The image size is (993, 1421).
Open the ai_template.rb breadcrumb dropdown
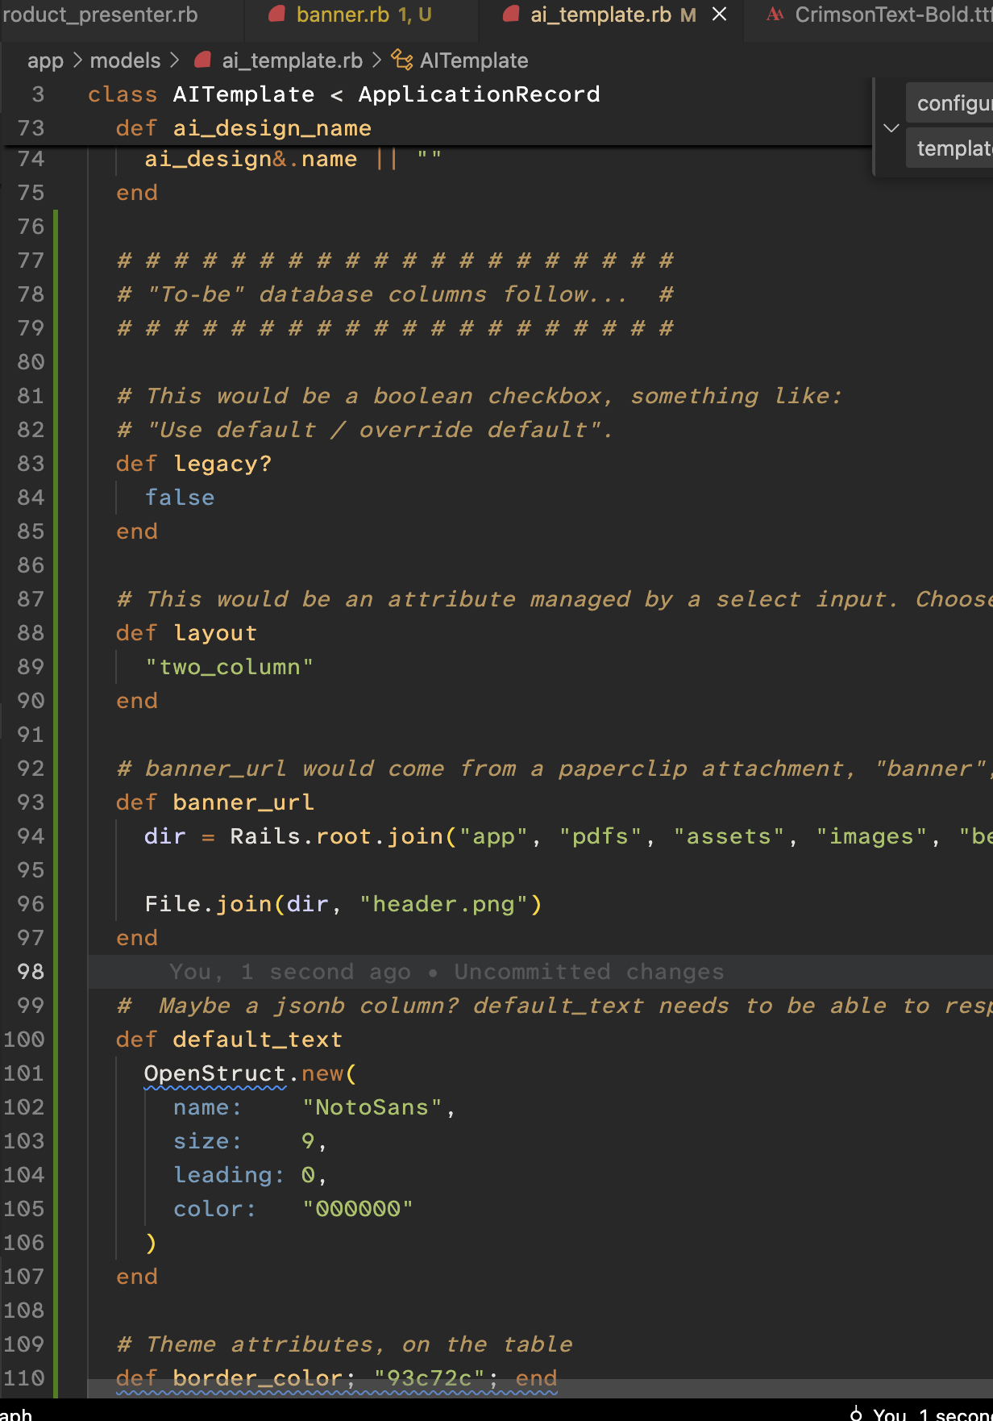pyautogui.click(x=292, y=60)
